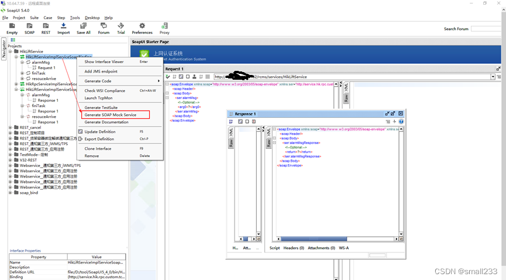506x280 pixels.
Task: Click the Proxy toolbar icon
Action: click(164, 26)
